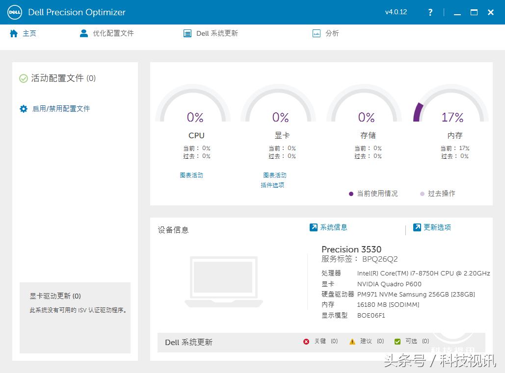Click the green active profile check icon

24,78
